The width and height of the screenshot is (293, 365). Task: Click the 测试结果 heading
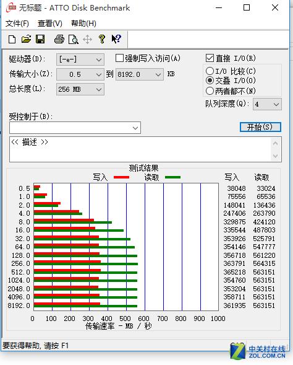143,168
